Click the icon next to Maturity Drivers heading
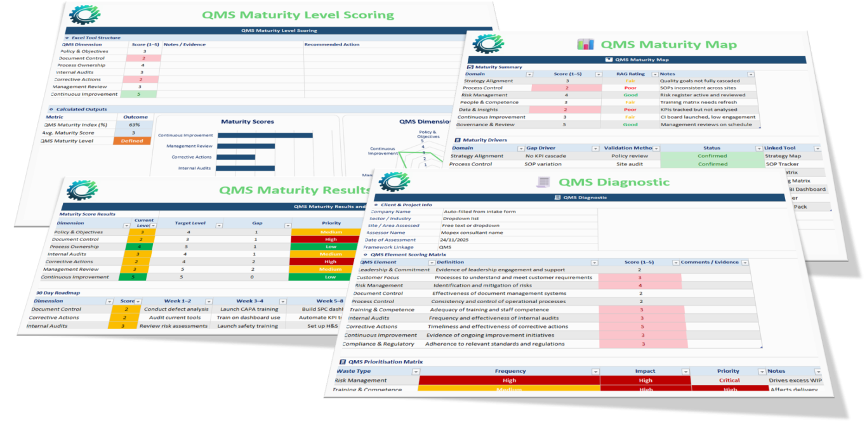 [458, 140]
